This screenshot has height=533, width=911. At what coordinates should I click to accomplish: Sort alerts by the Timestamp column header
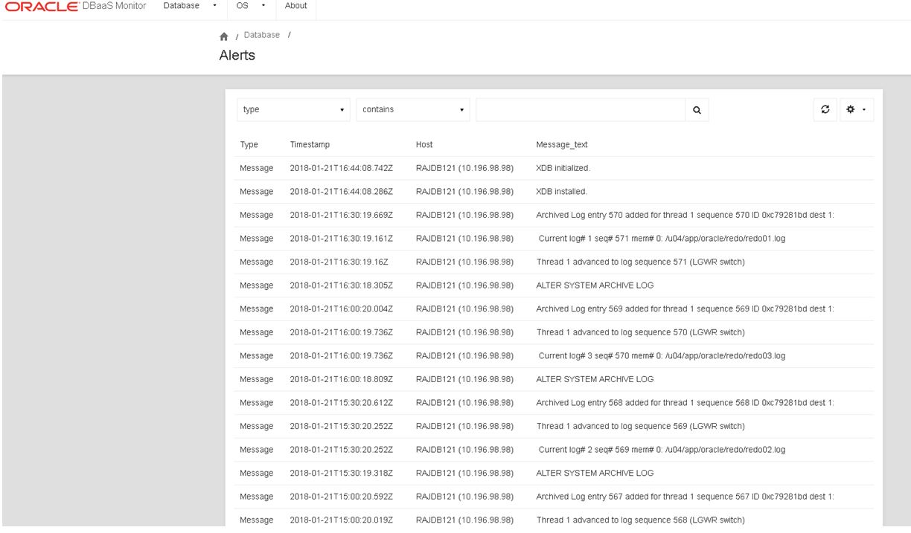[310, 143]
